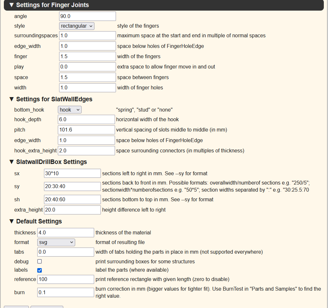Click the 'style of the fingers' description text
The image size is (328, 308).
(138, 26)
